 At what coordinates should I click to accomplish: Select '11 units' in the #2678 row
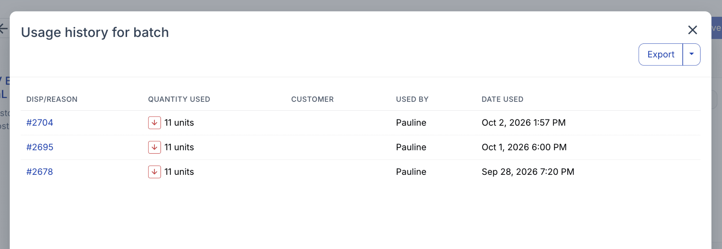coord(179,172)
